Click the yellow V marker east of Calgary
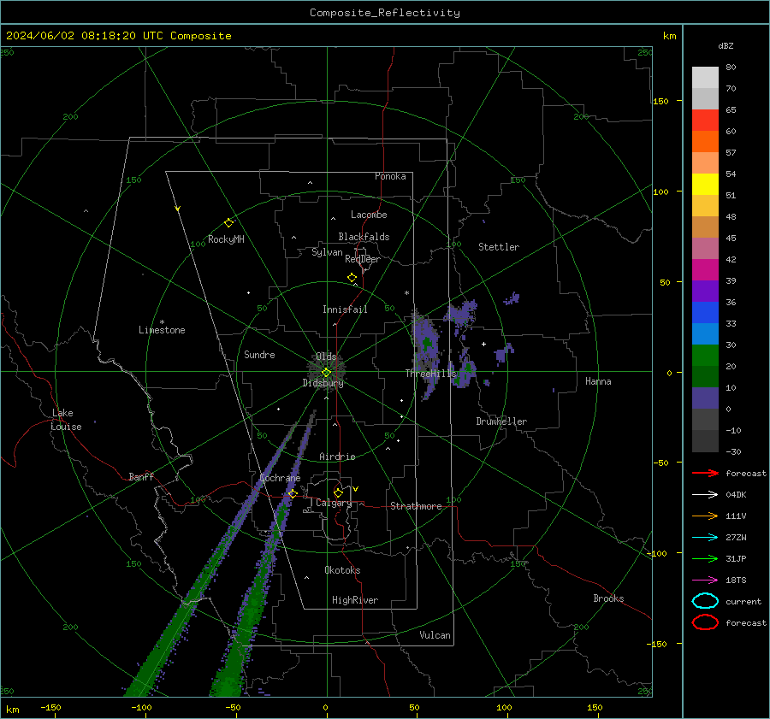 [356, 489]
